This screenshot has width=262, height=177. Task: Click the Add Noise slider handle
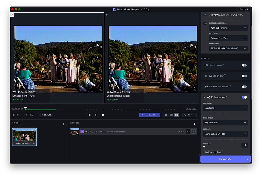point(204,147)
